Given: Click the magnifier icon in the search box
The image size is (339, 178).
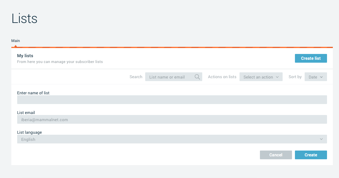Looking at the screenshot, I should pos(197,77).
